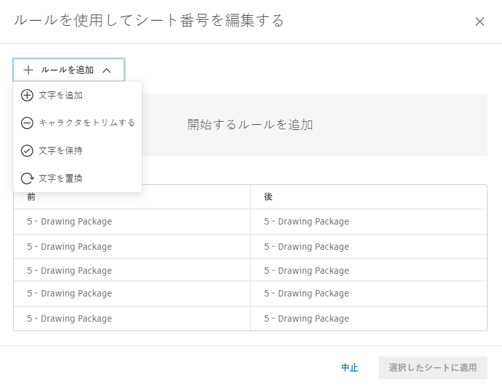Select 文字を置換 from the rule menu
Viewport: 502px width, 386px height.
(x=61, y=178)
